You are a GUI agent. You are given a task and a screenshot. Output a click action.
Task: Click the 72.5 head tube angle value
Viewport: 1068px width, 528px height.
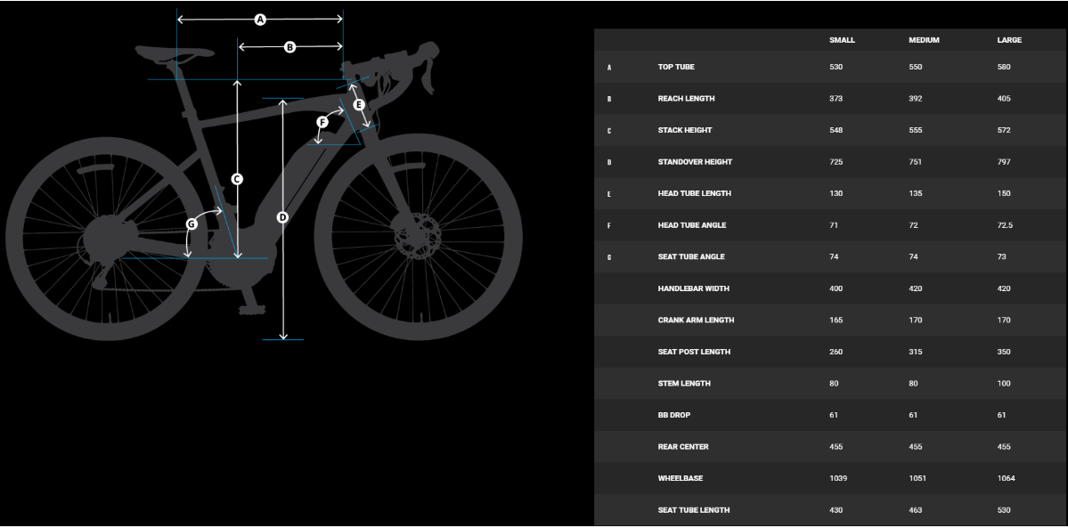pos(1005,225)
